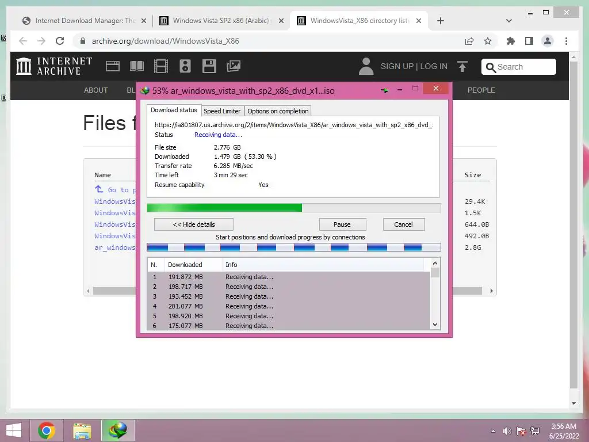Click Hide details button
Screen dimensions: 589x442
click(194, 224)
